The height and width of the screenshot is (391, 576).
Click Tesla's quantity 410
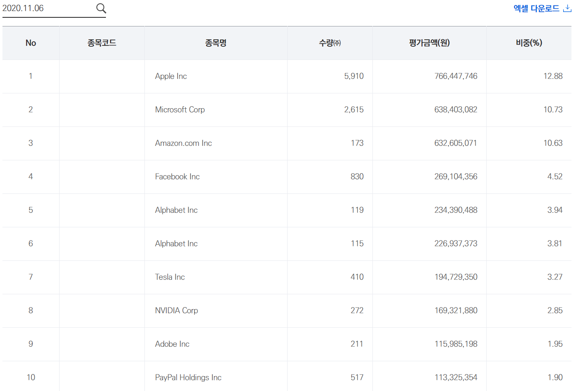click(x=357, y=277)
